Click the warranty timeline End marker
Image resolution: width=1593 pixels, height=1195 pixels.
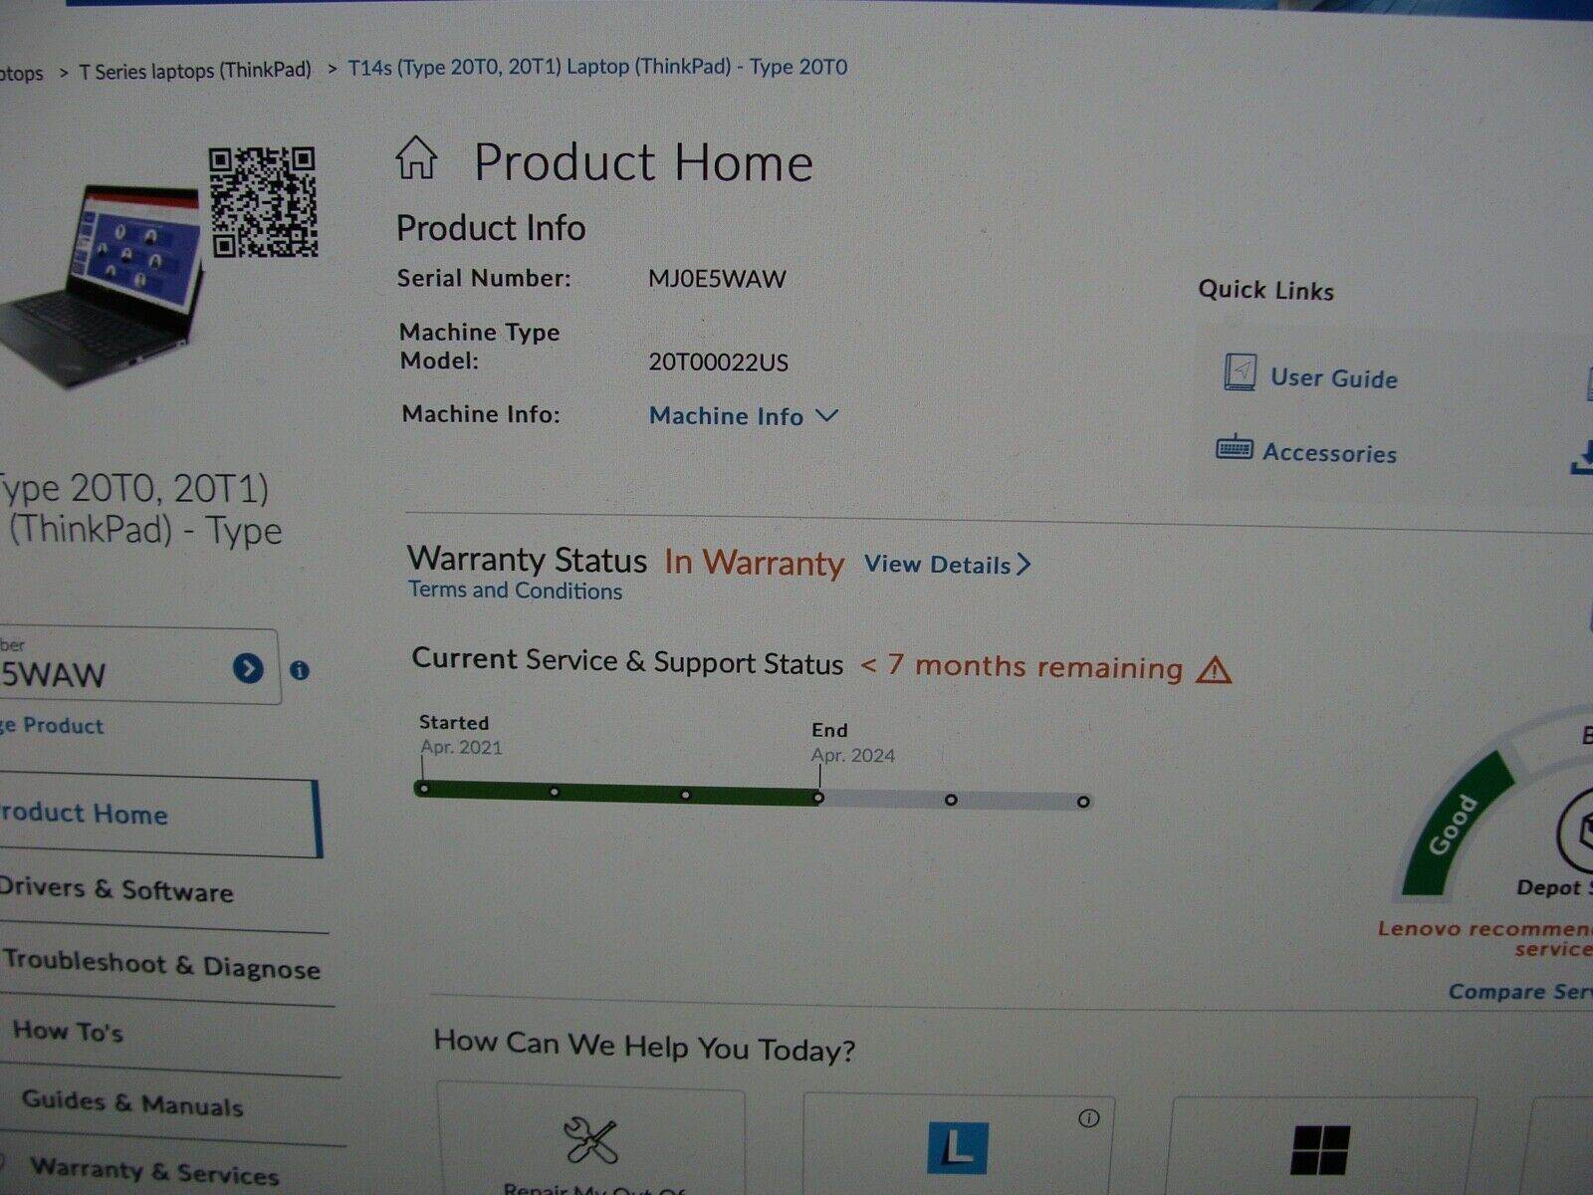pyautogui.click(x=820, y=797)
